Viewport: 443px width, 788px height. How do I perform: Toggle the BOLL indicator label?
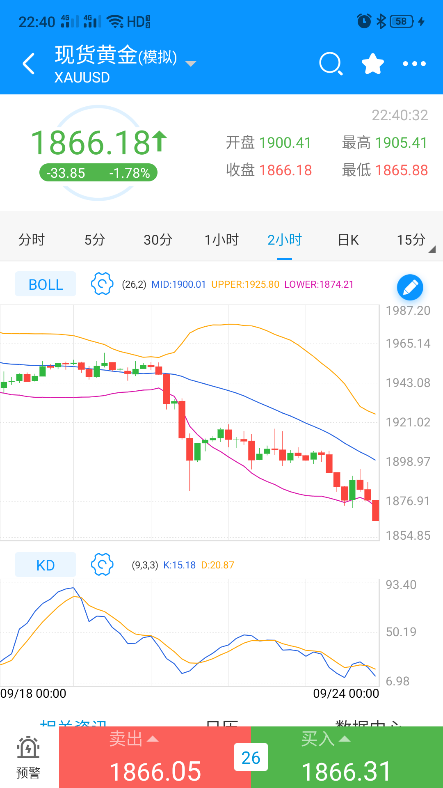(x=46, y=284)
